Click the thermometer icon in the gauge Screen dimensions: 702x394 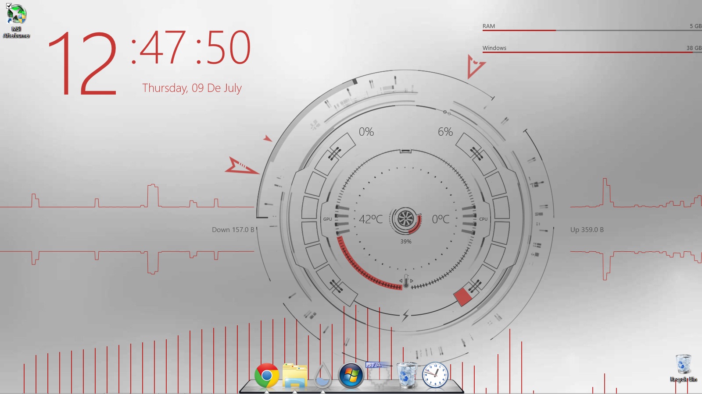click(x=406, y=281)
